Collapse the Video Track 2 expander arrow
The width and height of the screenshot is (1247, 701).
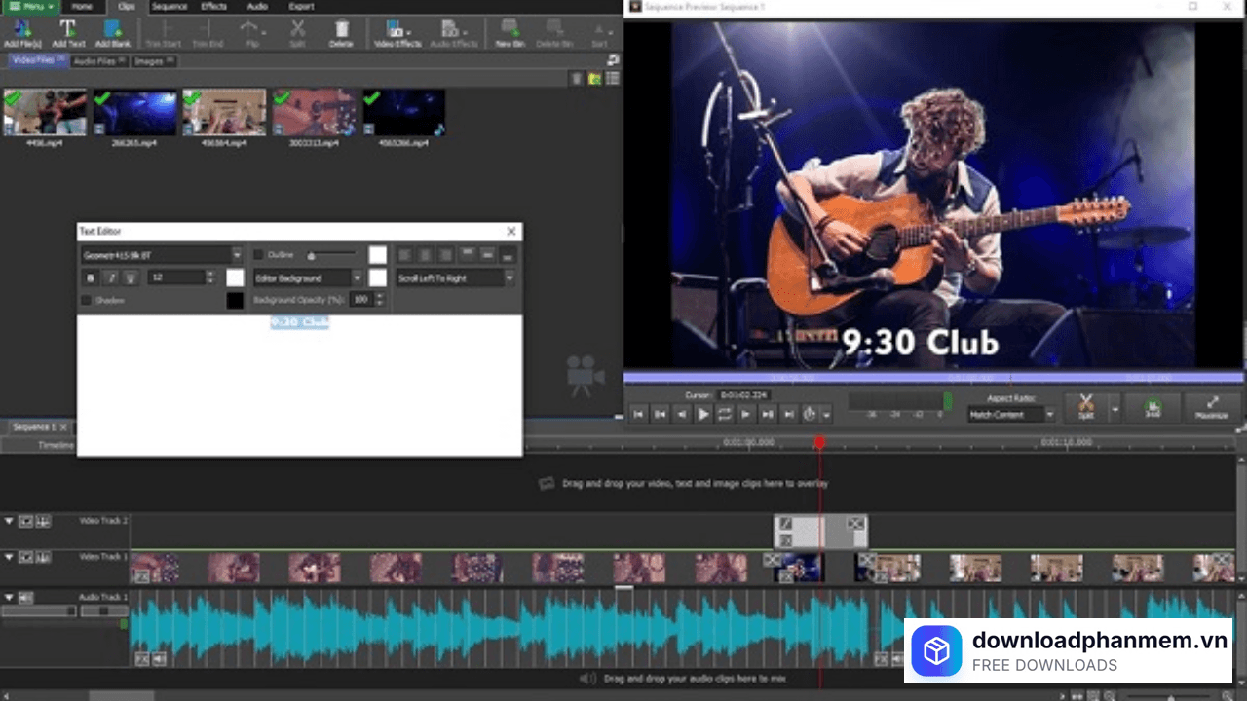(x=9, y=522)
